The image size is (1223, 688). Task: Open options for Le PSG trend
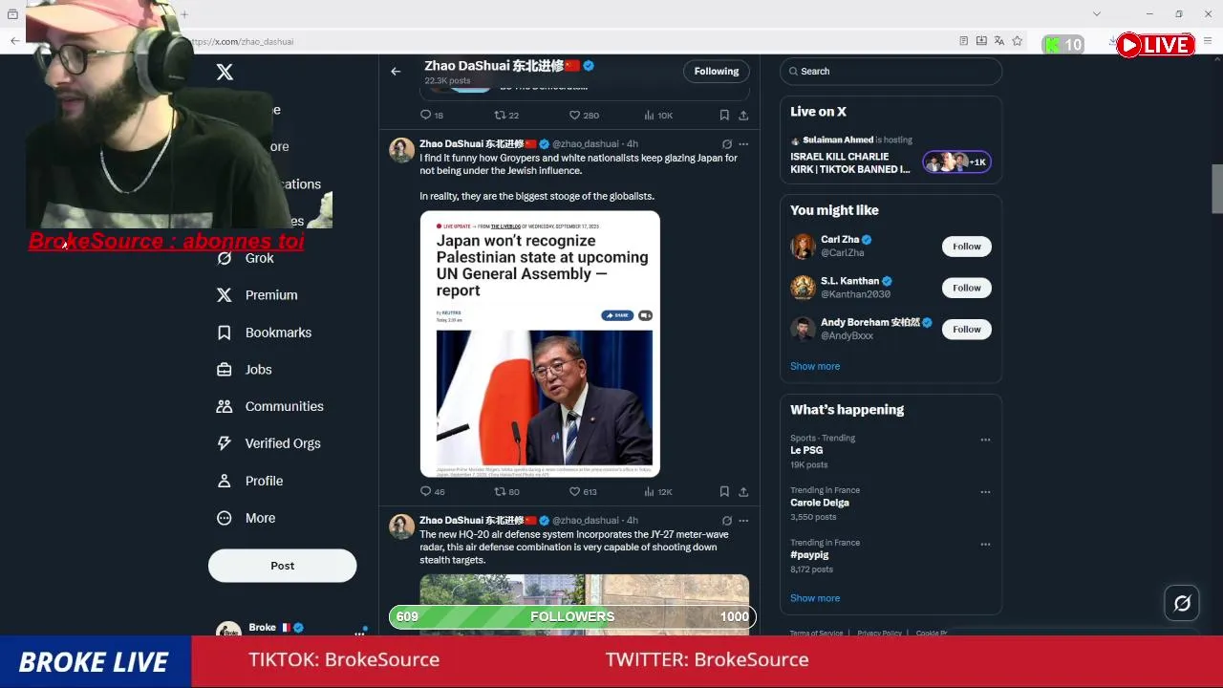(x=985, y=441)
